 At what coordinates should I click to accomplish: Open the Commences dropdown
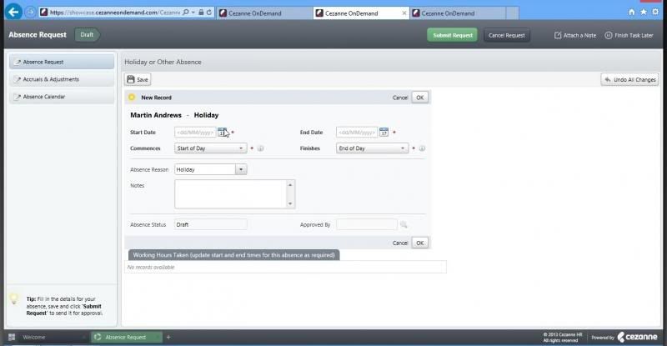pos(211,148)
